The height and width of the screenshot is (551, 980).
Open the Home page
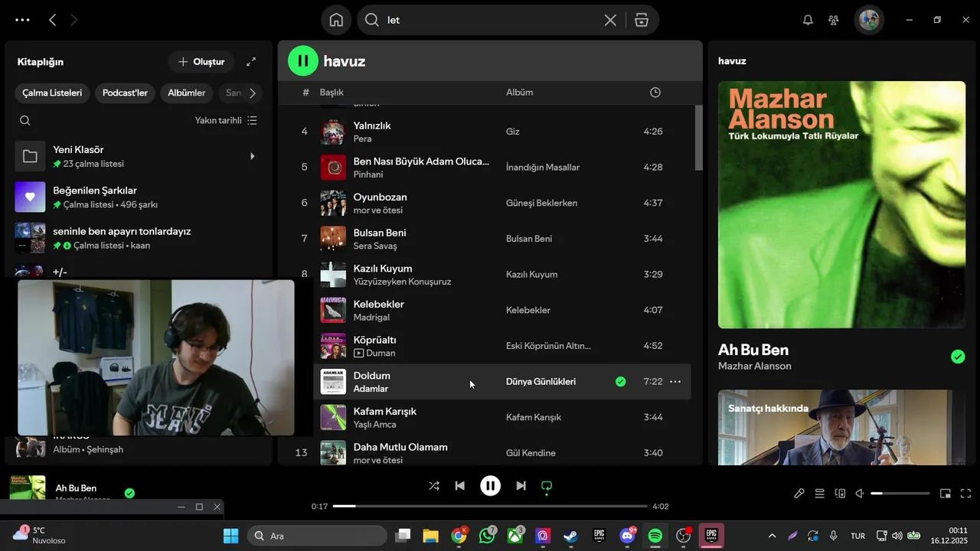click(x=336, y=20)
